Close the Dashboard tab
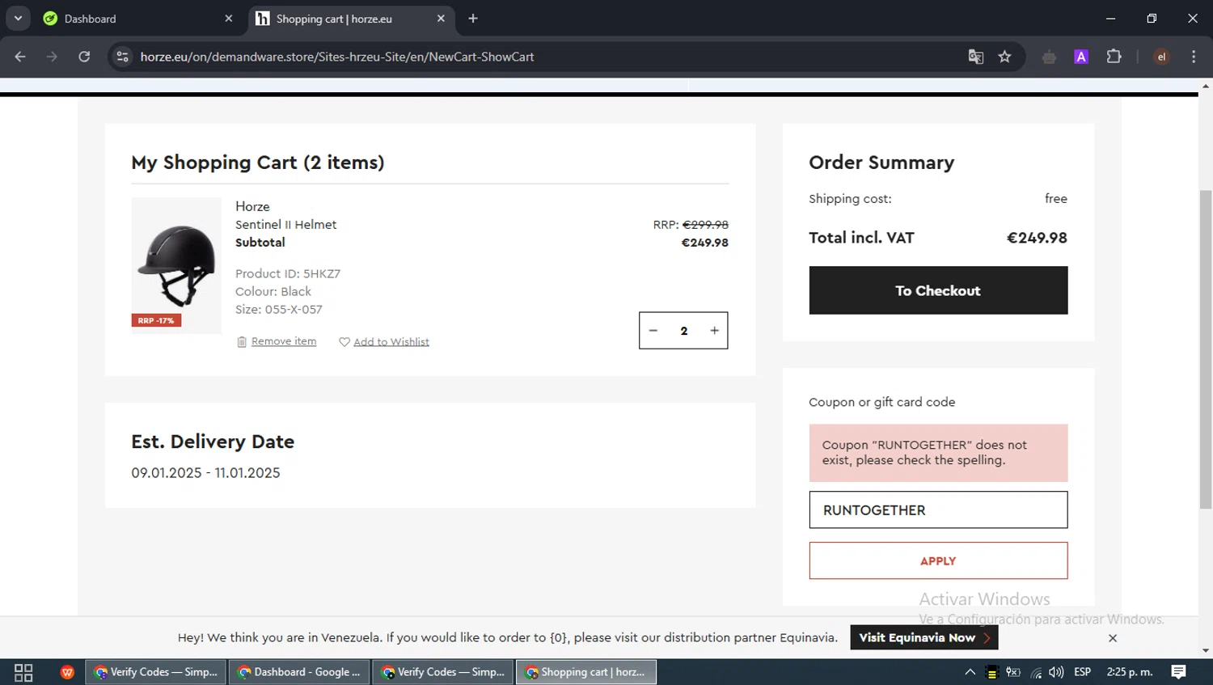This screenshot has width=1213, height=685. click(x=228, y=19)
